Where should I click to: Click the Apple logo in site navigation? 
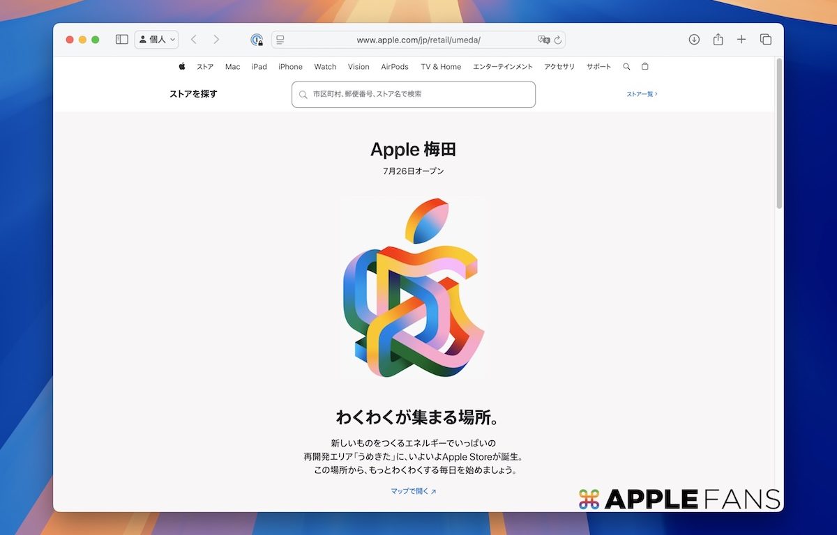click(x=182, y=67)
